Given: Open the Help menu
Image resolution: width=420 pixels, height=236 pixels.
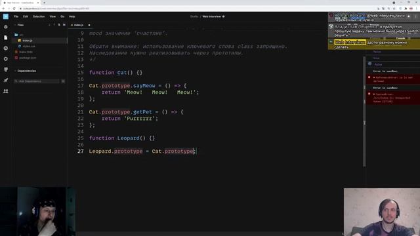Looking at the screenshot, I should 72,16.
